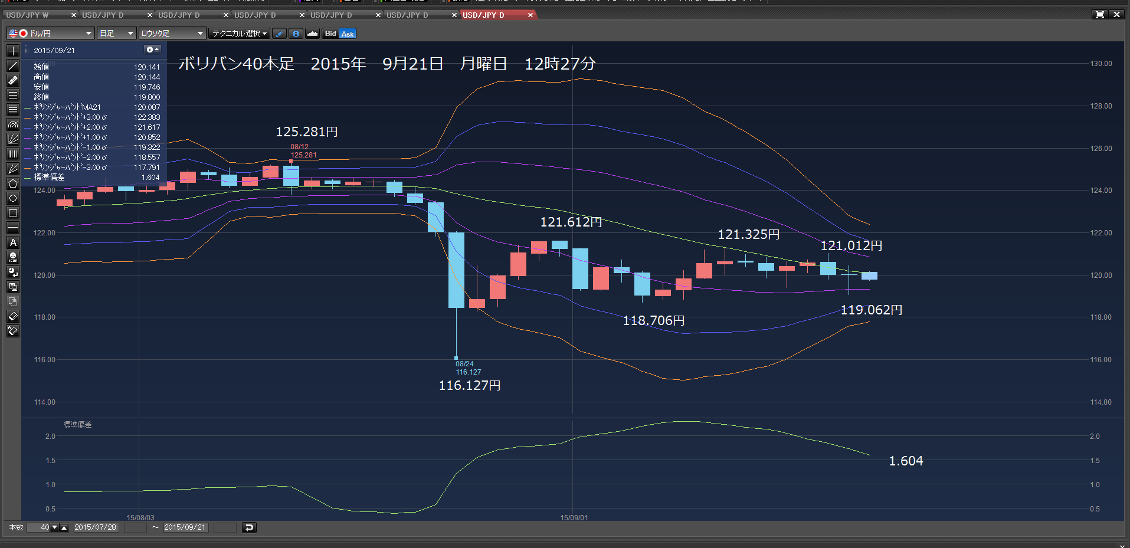Click the 本数 value field showing 40
Image resolution: width=1130 pixels, height=548 pixels.
[x=38, y=527]
